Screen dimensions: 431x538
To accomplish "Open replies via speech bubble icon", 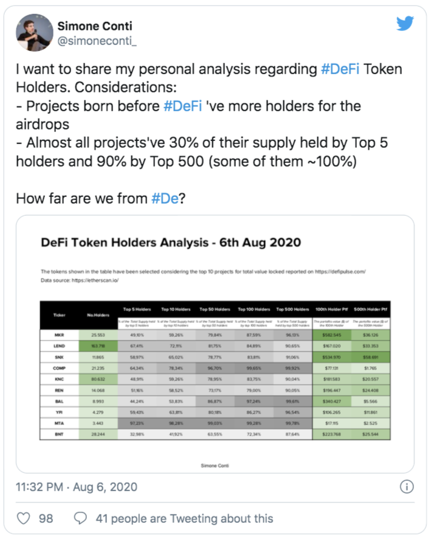I will (80, 518).
